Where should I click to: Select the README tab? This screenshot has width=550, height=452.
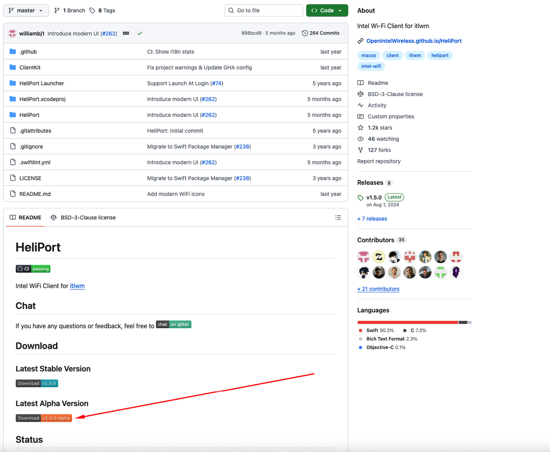[x=25, y=218]
